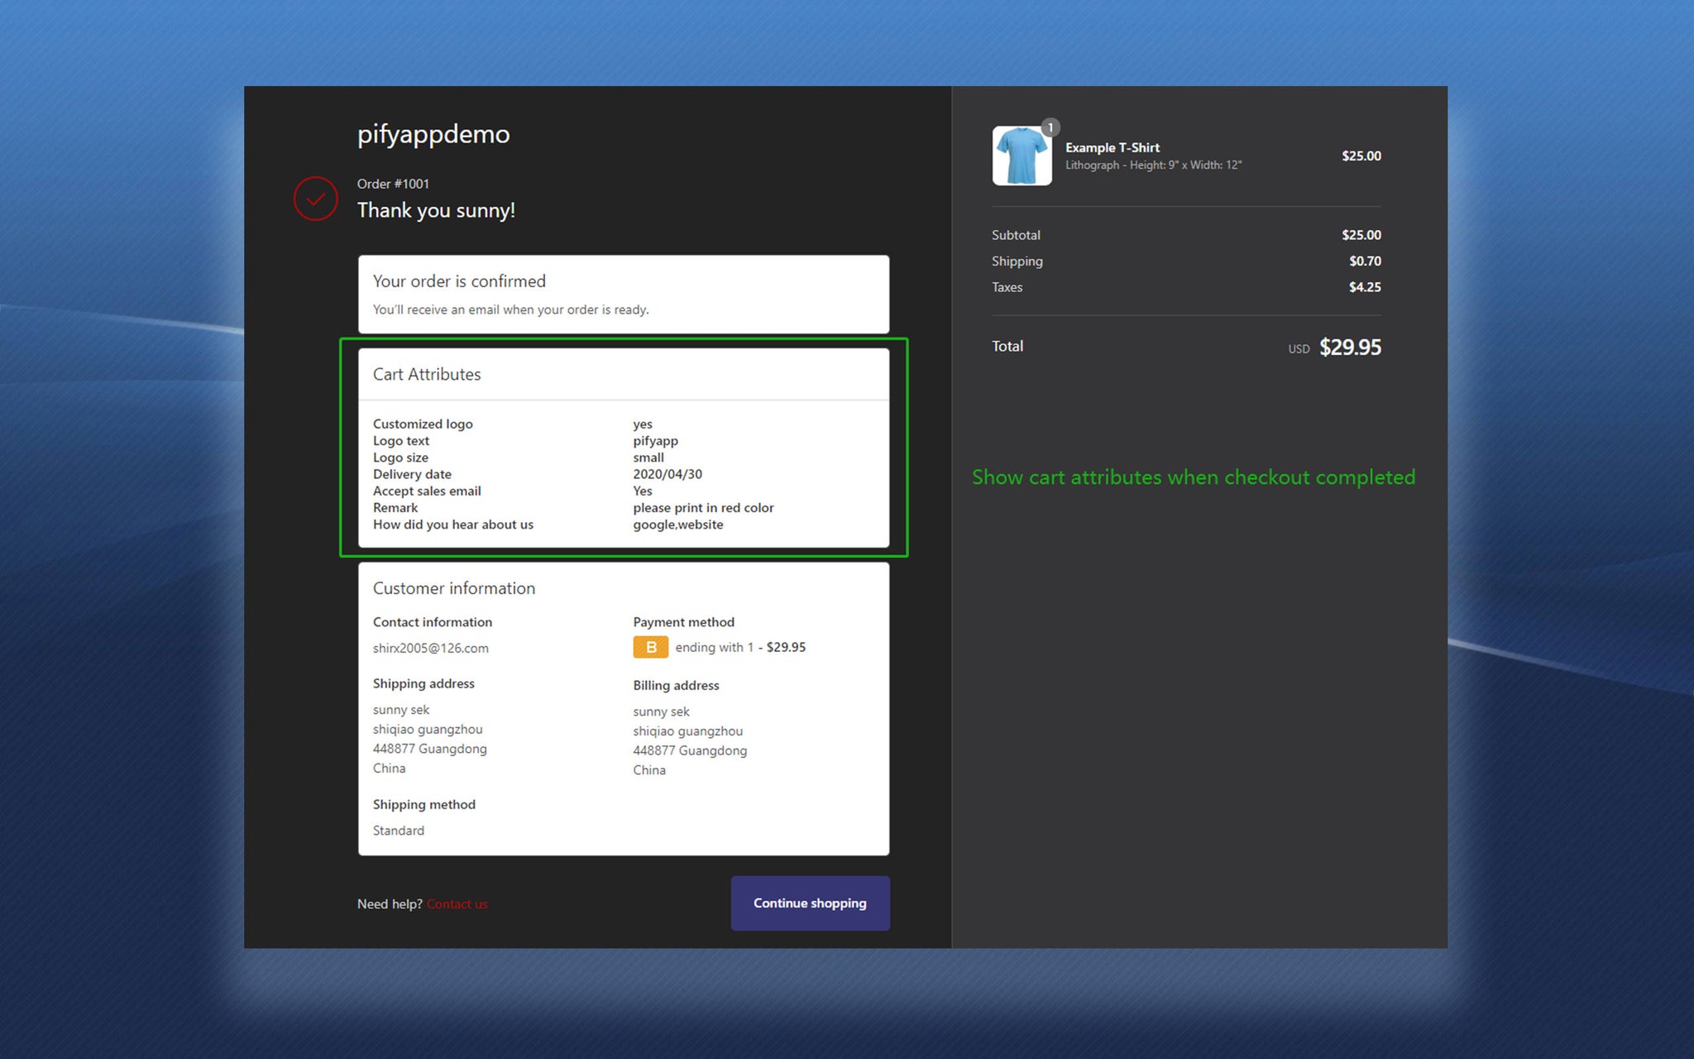The image size is (1694, 1059).
Task: Click the Standard shipping method text
Action: click(398, 830)
